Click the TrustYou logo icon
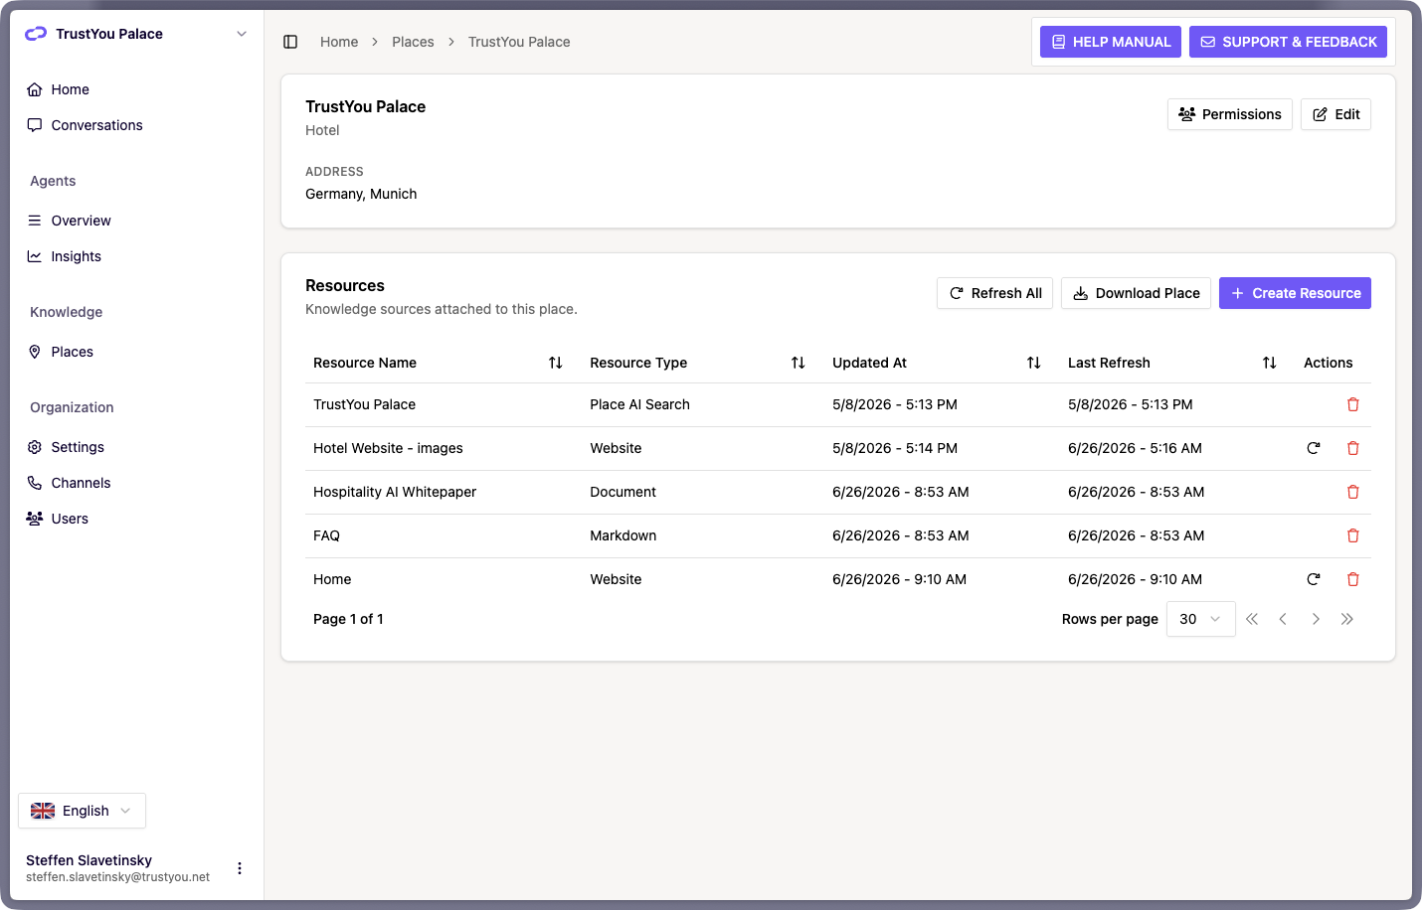Screen dimensions: 1422x910 point(36,34)
